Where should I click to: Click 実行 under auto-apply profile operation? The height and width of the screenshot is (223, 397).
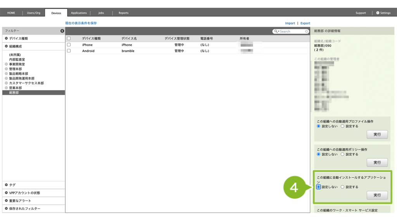coord(377,134)
